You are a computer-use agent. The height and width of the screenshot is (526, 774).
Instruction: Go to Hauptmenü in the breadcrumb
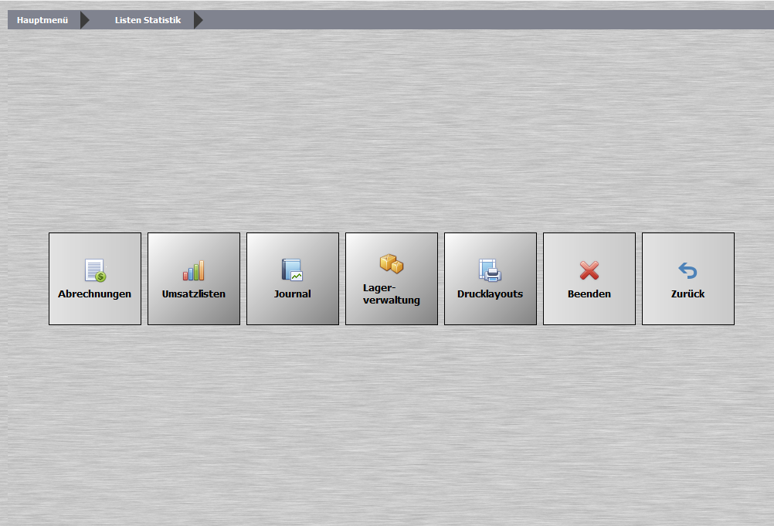point(42,20)
